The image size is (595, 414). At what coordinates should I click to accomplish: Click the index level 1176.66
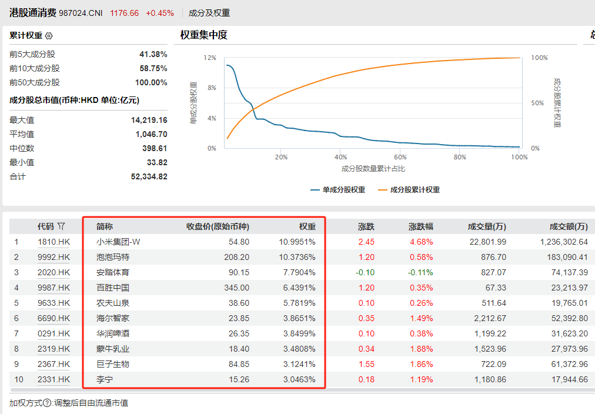pos(125,13)
